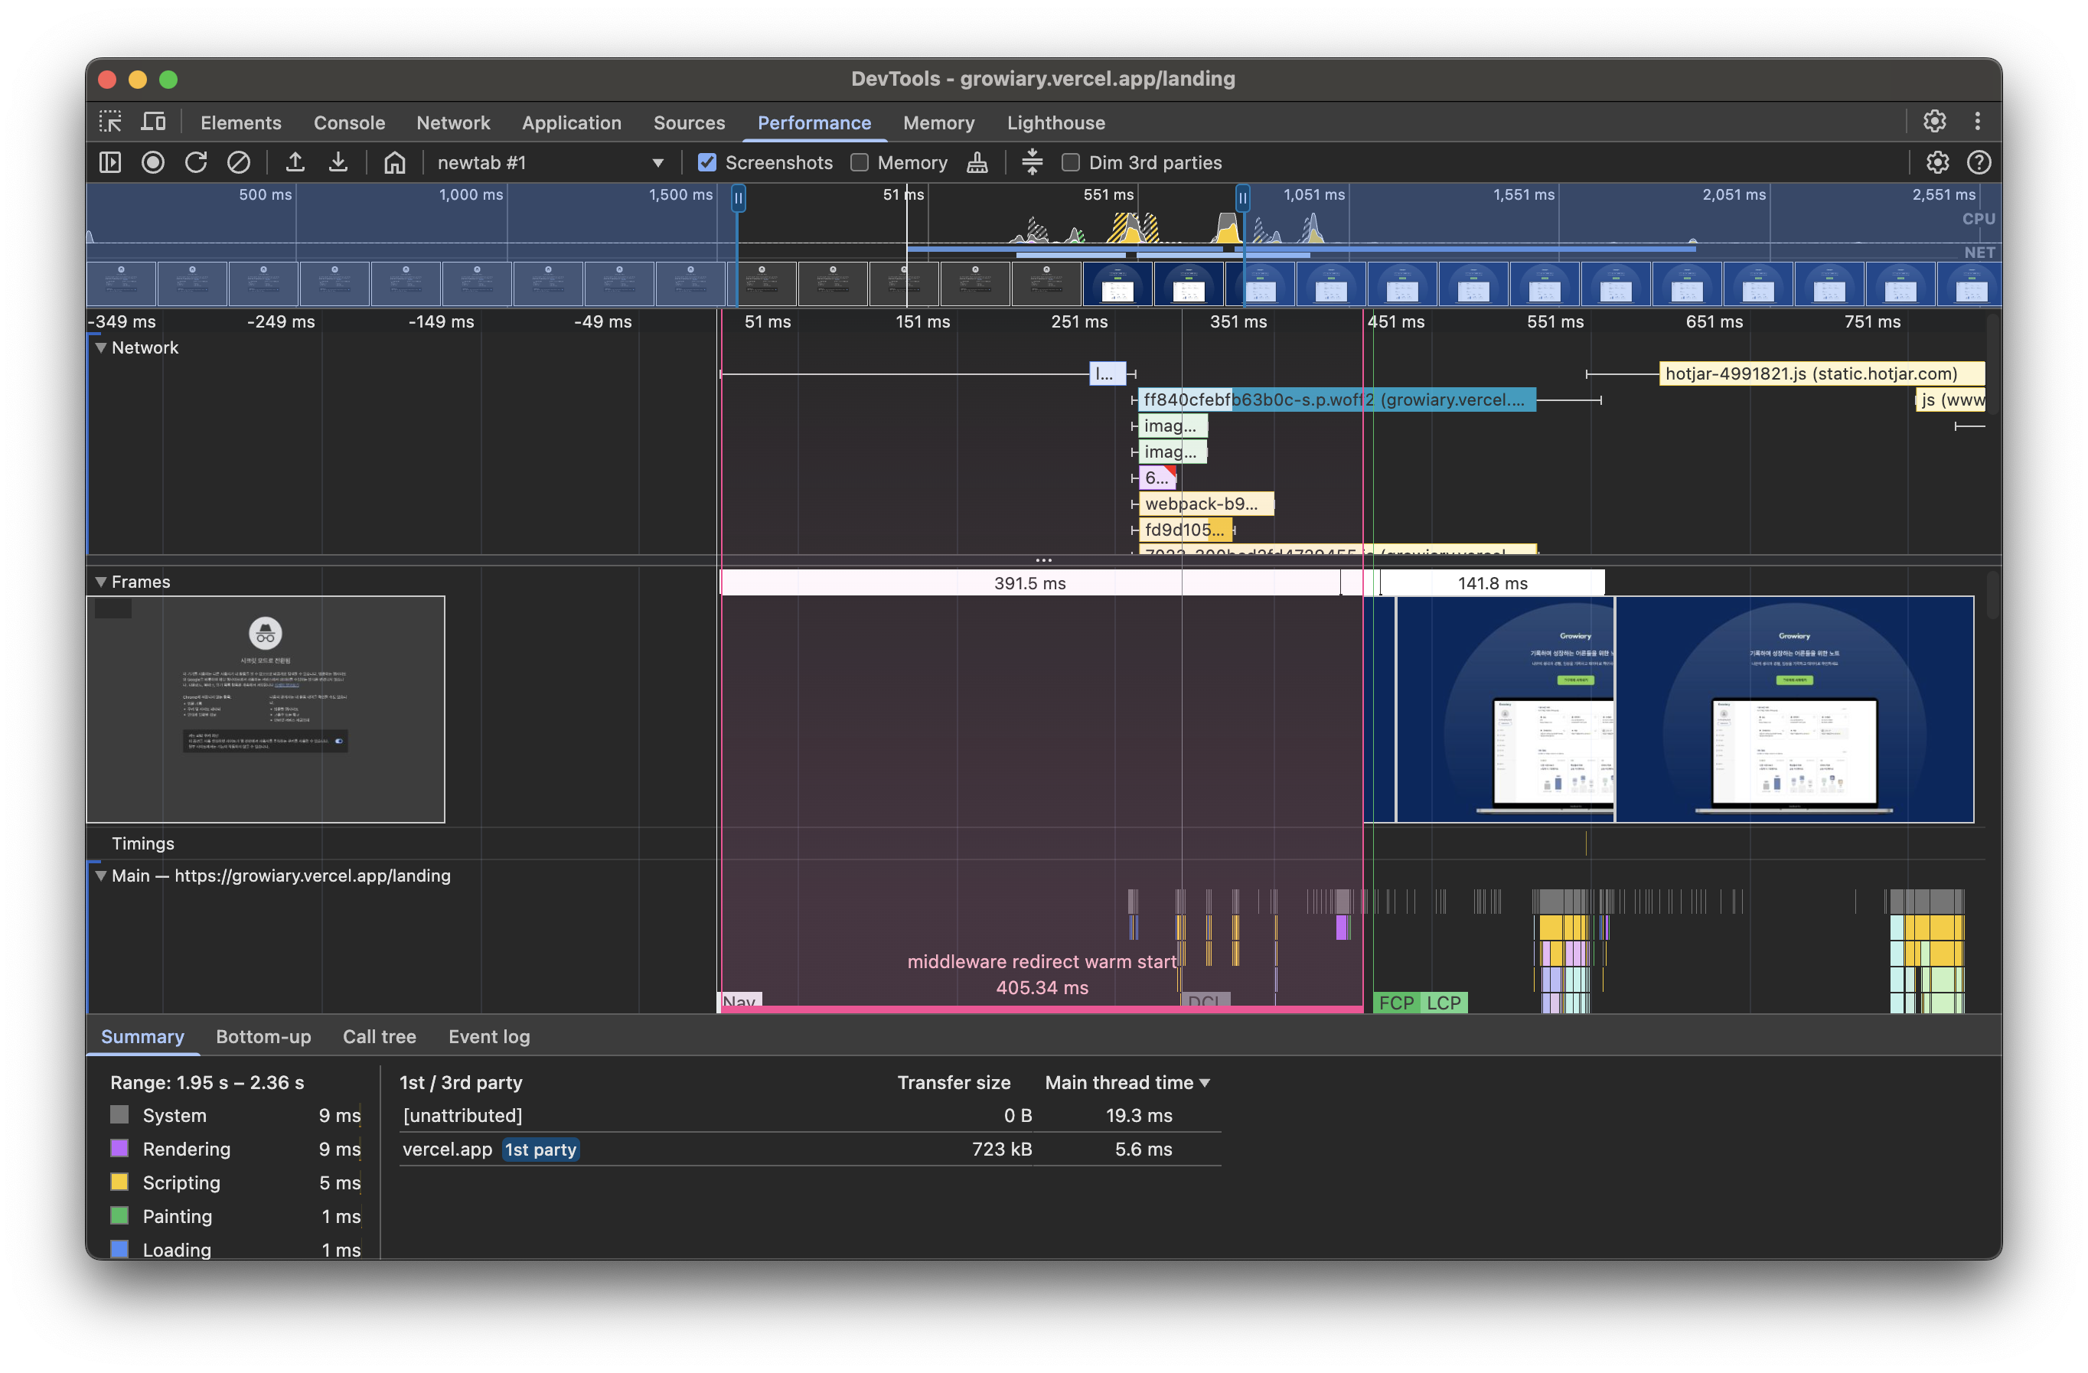Click the LCP timing marker

click(1444, 1003)
